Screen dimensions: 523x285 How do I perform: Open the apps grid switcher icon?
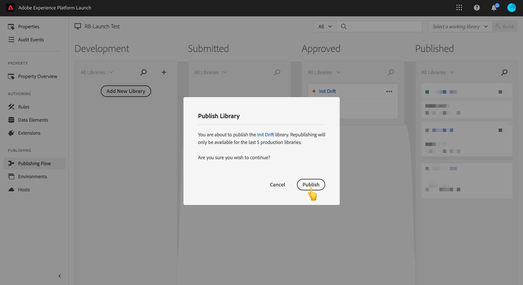coord(459,7)
